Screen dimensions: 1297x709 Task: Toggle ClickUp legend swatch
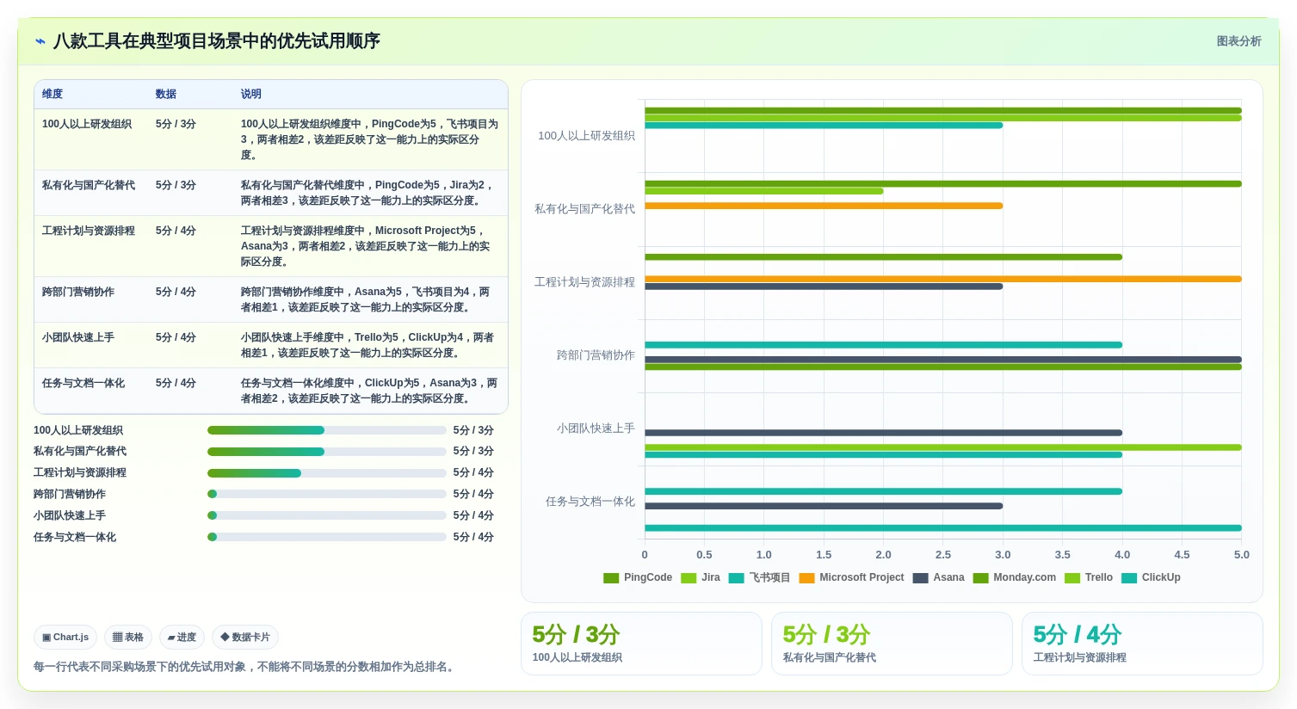pyautogui.click(x=1129, y=578)
